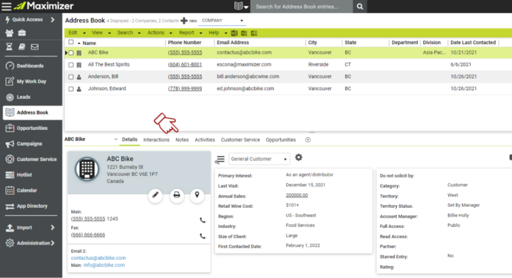512x278 pixels.
Task: Open the Search menu
Action: coord(129,33)
